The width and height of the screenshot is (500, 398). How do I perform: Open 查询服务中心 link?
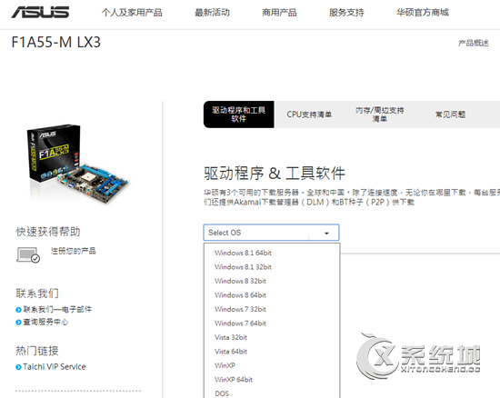coord(45,323)
